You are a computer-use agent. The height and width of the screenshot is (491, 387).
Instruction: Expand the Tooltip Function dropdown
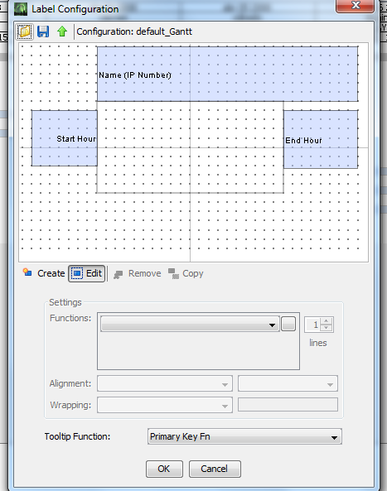244,436
